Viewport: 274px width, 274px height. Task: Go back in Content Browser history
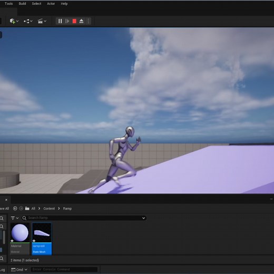point(15,208)
